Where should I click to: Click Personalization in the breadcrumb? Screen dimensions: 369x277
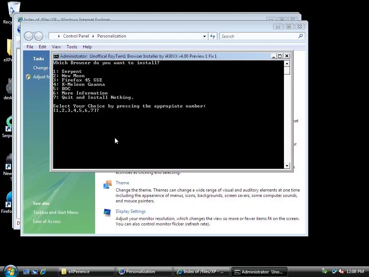click(x=112, y=36)
